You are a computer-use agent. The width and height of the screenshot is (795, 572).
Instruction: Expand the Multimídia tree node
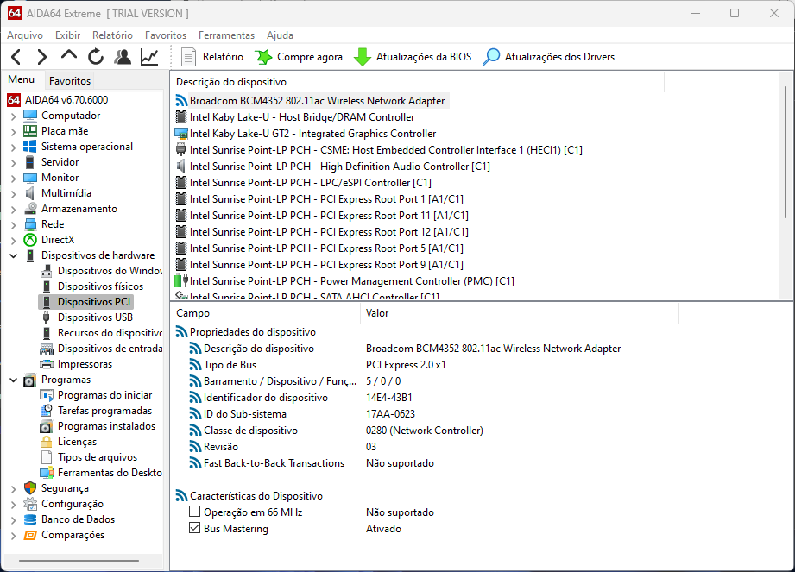[13, 193]
